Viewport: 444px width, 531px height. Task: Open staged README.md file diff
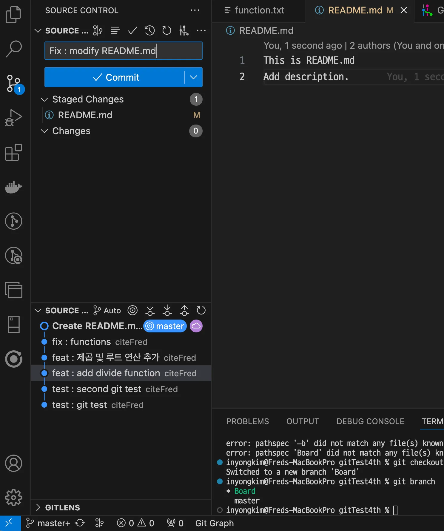(x=121, y=115)
